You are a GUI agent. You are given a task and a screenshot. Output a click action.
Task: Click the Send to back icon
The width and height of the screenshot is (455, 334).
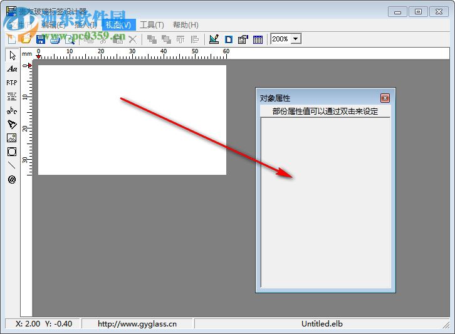[x=166, y=39]
